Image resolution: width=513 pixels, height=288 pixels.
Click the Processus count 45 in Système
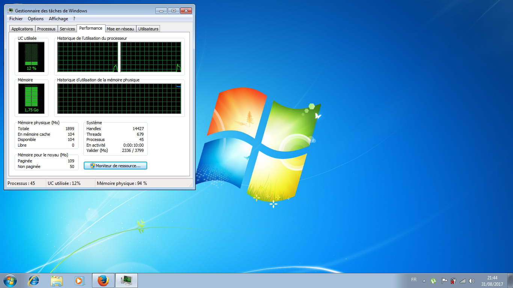point(141,139)
